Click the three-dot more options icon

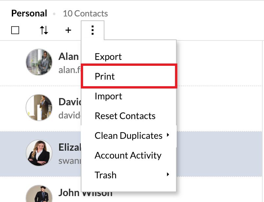[93, 30]
